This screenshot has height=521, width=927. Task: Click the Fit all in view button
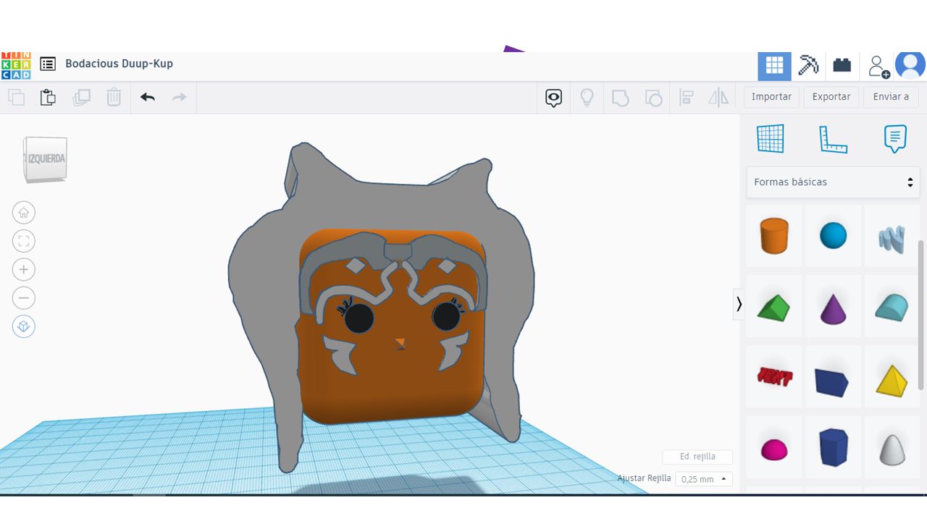pyautogui.click(x=24, y=241)
